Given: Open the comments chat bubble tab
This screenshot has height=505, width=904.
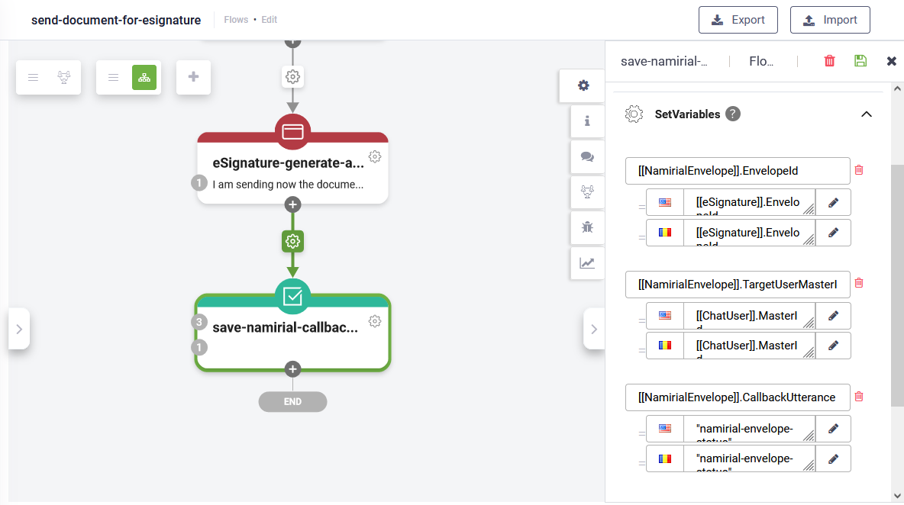Looking at the screenshot, I should pos(586,156).
